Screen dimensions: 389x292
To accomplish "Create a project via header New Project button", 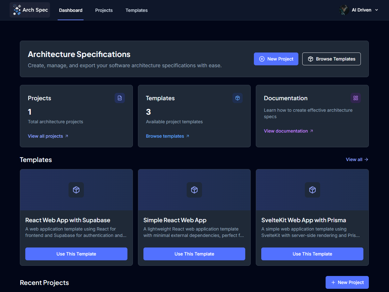I will click(x=276, y=59).
